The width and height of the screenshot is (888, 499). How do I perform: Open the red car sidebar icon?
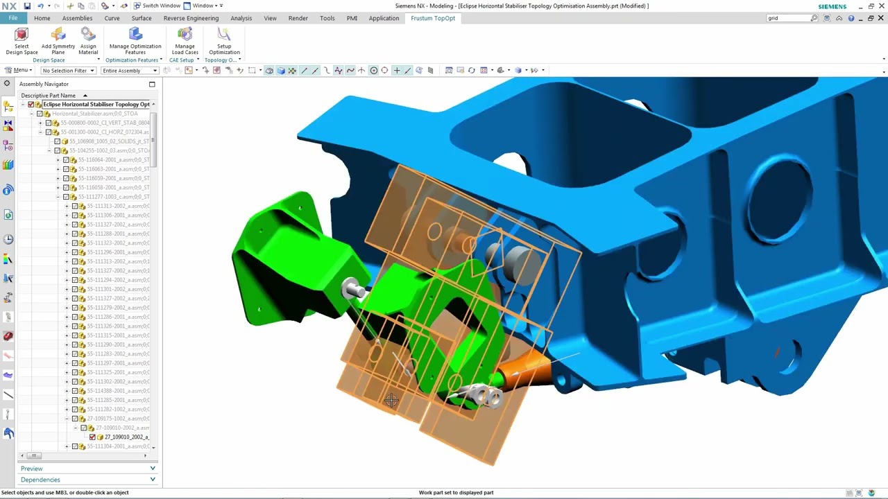point(8,336)
